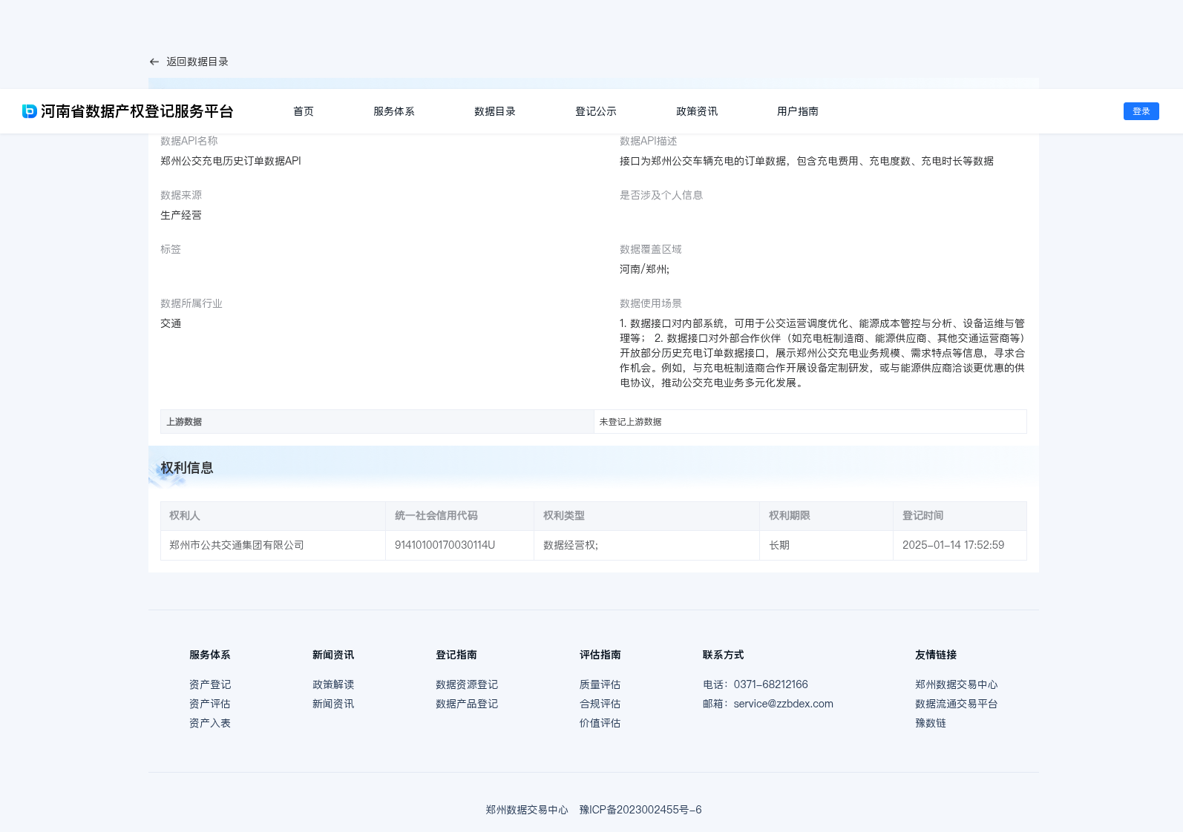Viewport: 1183px width, 832px height.
Task: Click the platform logo icon in the header
Action: (x=30, y=111)
